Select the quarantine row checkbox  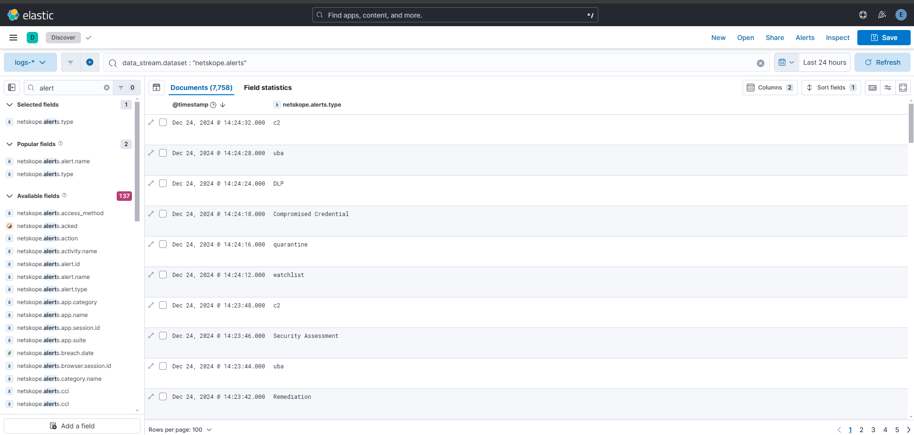[163, 244]
